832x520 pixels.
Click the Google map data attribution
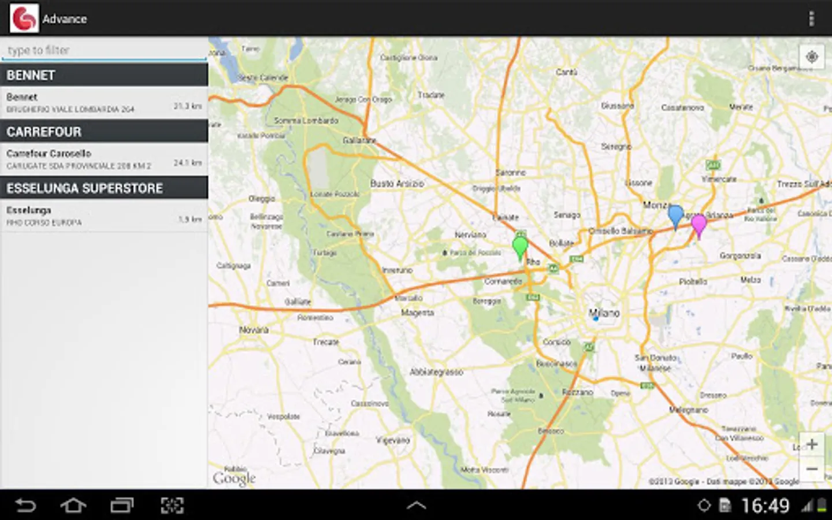pyautogui.click(x=723, y=481)
